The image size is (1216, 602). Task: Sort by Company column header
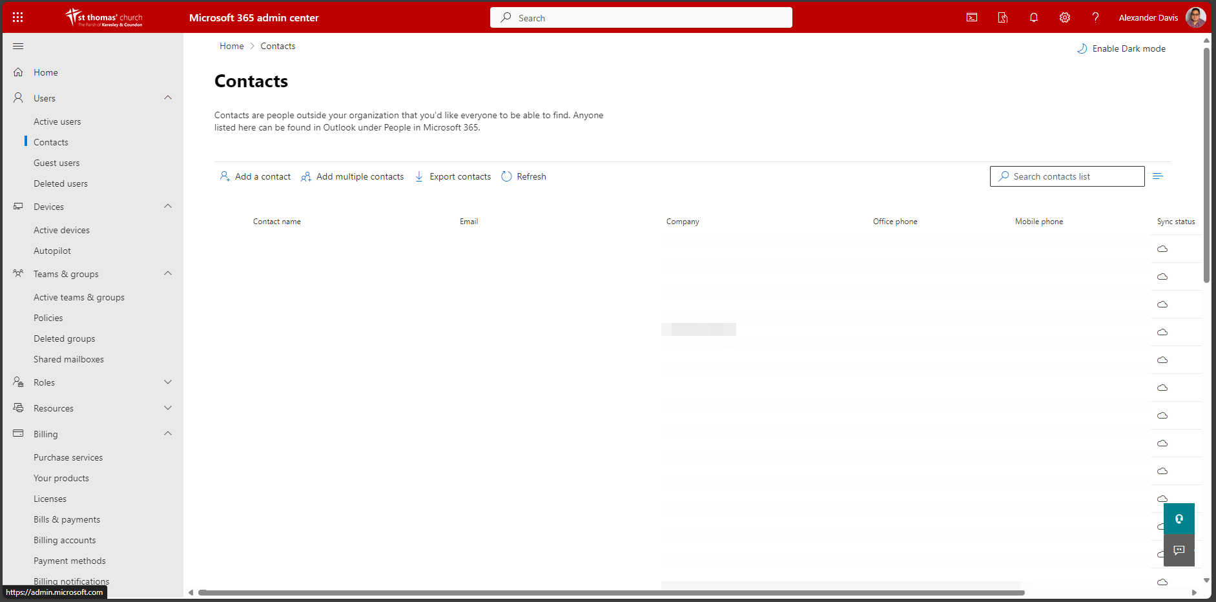pyautogui.click(x=683, y=222)
